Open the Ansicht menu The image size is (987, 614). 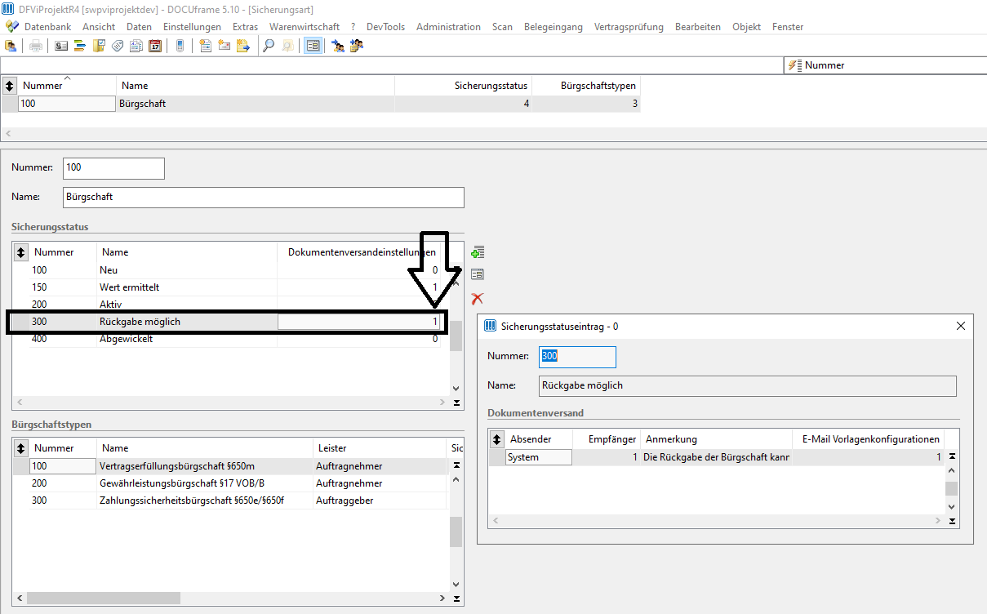(x=99, y=27)
